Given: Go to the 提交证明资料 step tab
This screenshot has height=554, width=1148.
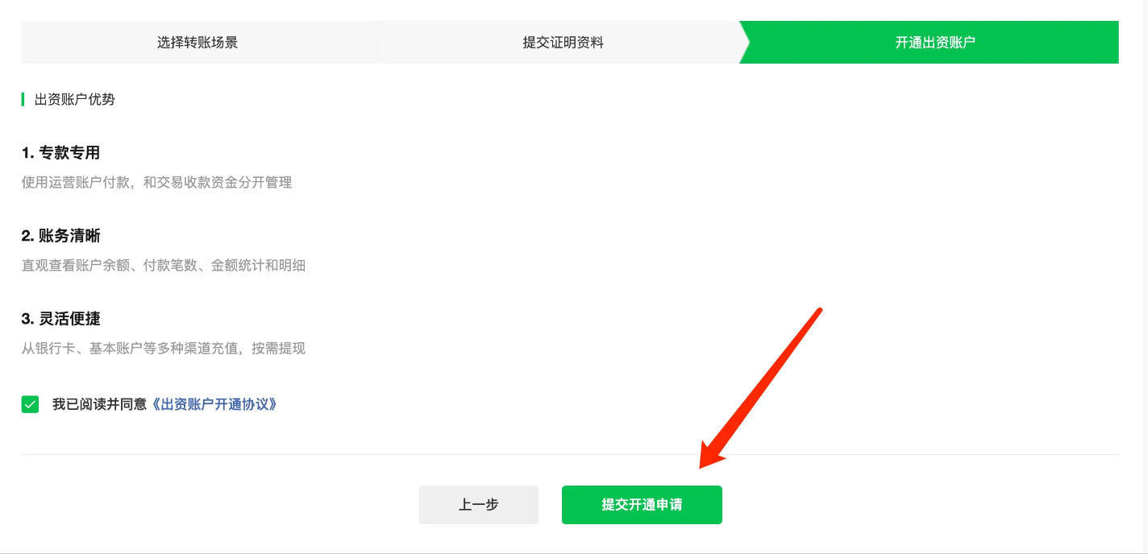Looking at the screenshot, I should coord(563,43).
